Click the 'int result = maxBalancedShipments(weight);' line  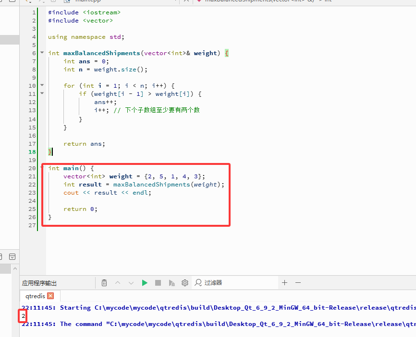pyautogui.click(x=144, y=185)
